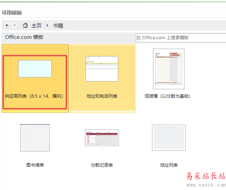Select 书籍 in the breadcrumb path
The image size is (226, 190).
pos(58,26)
